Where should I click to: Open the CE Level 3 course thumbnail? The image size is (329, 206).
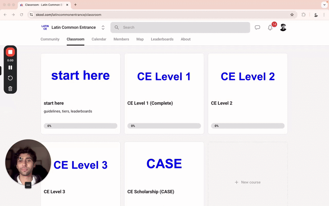coord(81,164)
